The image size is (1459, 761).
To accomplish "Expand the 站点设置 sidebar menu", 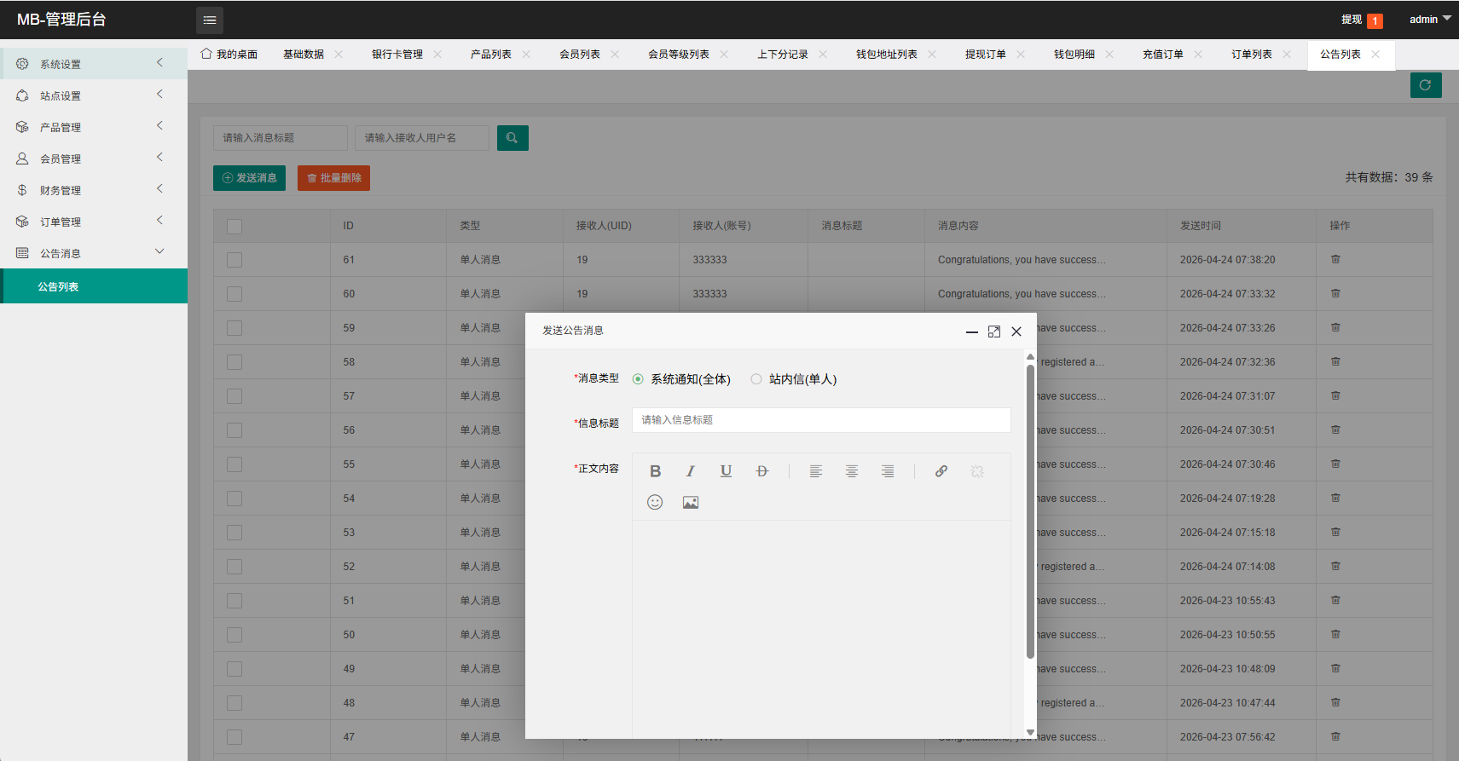I will [x=94, y=95].
